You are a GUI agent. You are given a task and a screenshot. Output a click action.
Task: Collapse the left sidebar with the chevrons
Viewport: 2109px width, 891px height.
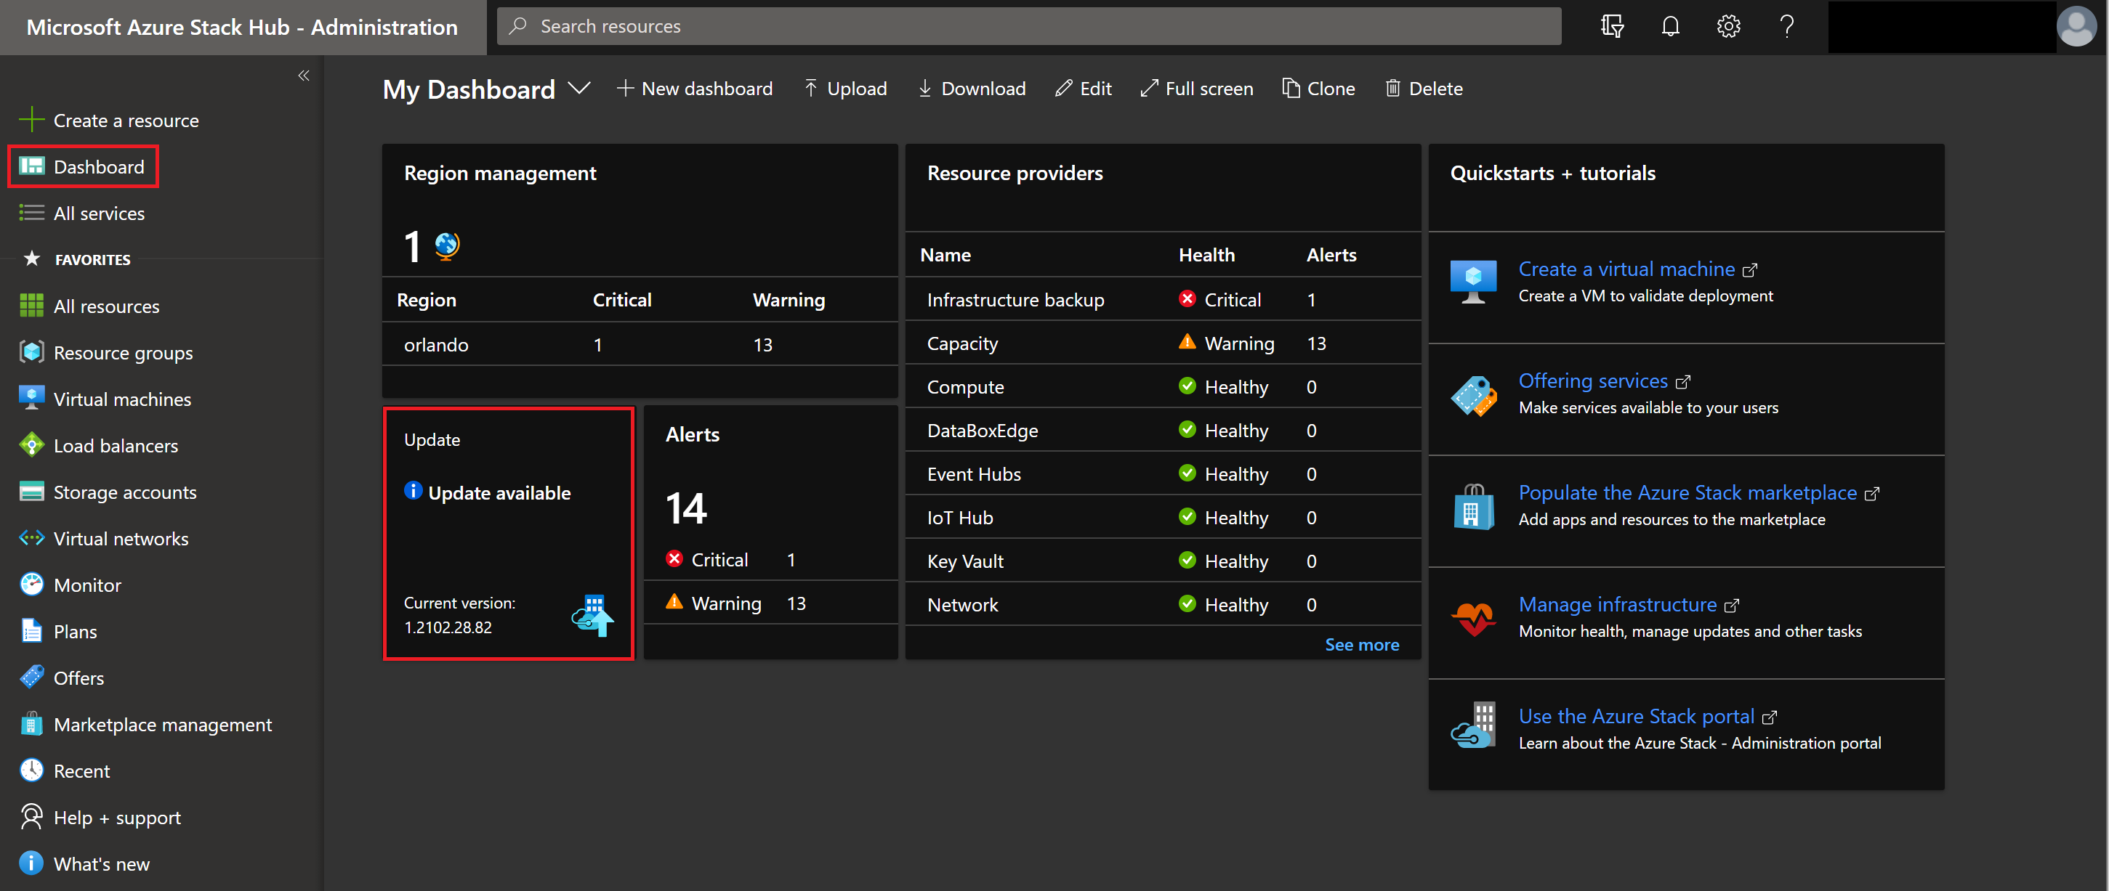tap(304, 76)
